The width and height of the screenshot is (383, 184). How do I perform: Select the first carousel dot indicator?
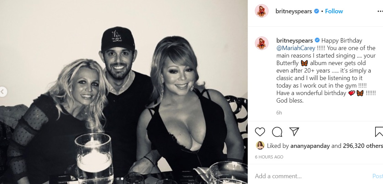[x=118, y=179]
